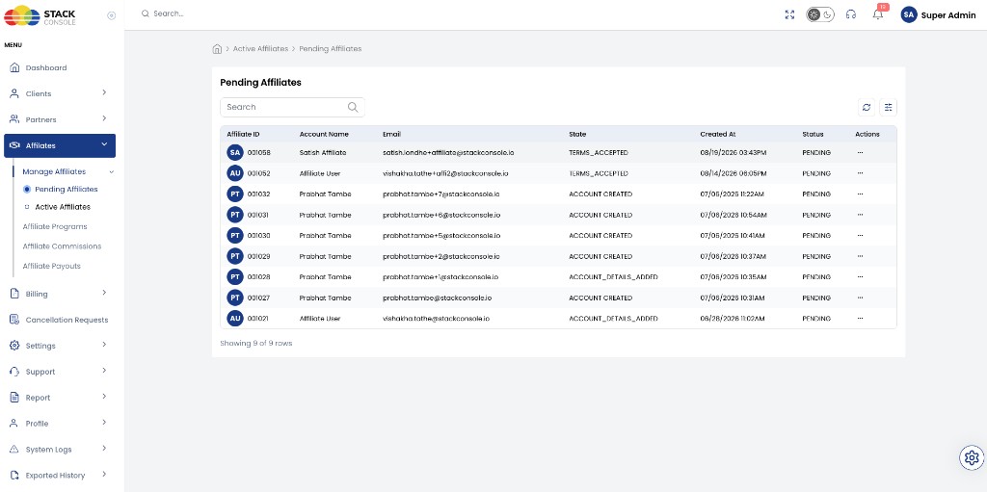Expand the Report menu chevron

104,397
